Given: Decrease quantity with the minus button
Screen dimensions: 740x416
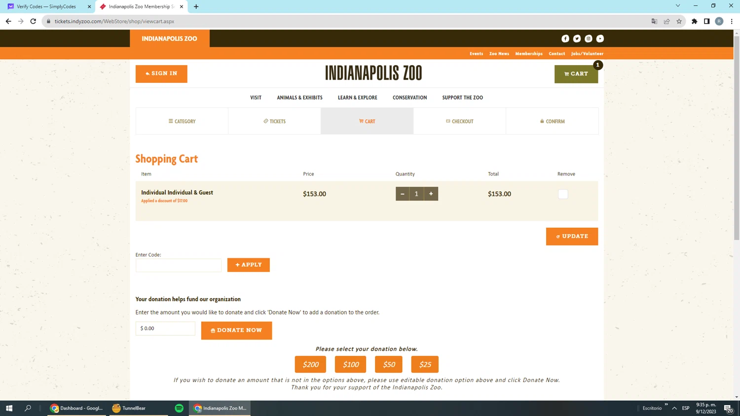Looking at the screenshot, I should click(403, 194).
